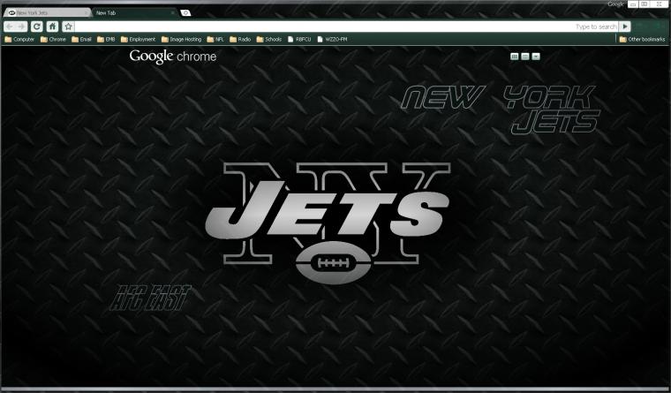Switch to the New York Jets tab

pyautogui.click(x=47, y=13)
